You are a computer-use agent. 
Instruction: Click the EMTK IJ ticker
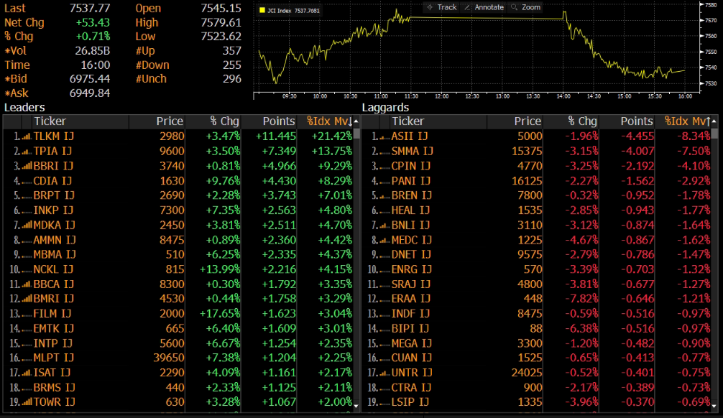click(x=53, y=329)
